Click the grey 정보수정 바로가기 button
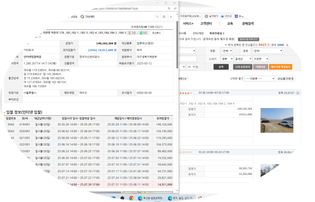Image resolution: width=315 pixels, height=202 pixels. pos(248,39)
